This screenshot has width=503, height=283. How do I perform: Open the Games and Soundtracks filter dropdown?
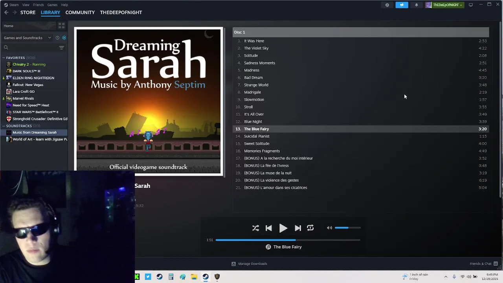coord(27,38)
